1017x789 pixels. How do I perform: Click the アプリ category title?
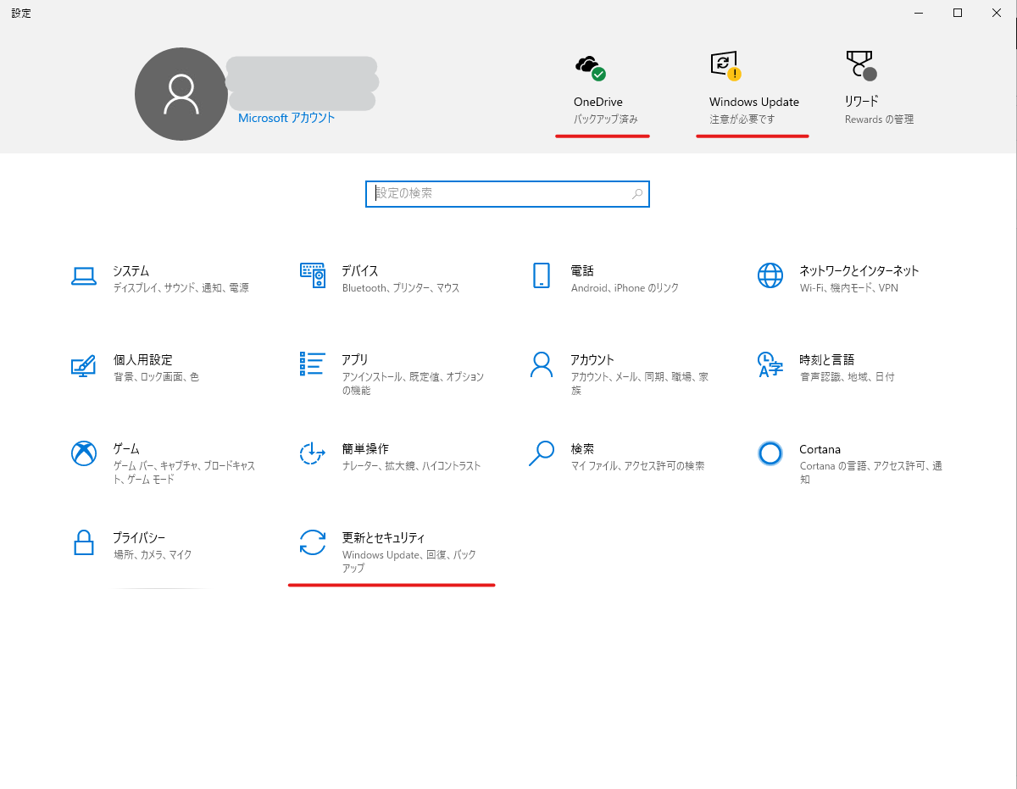click(x=355, y=359)
